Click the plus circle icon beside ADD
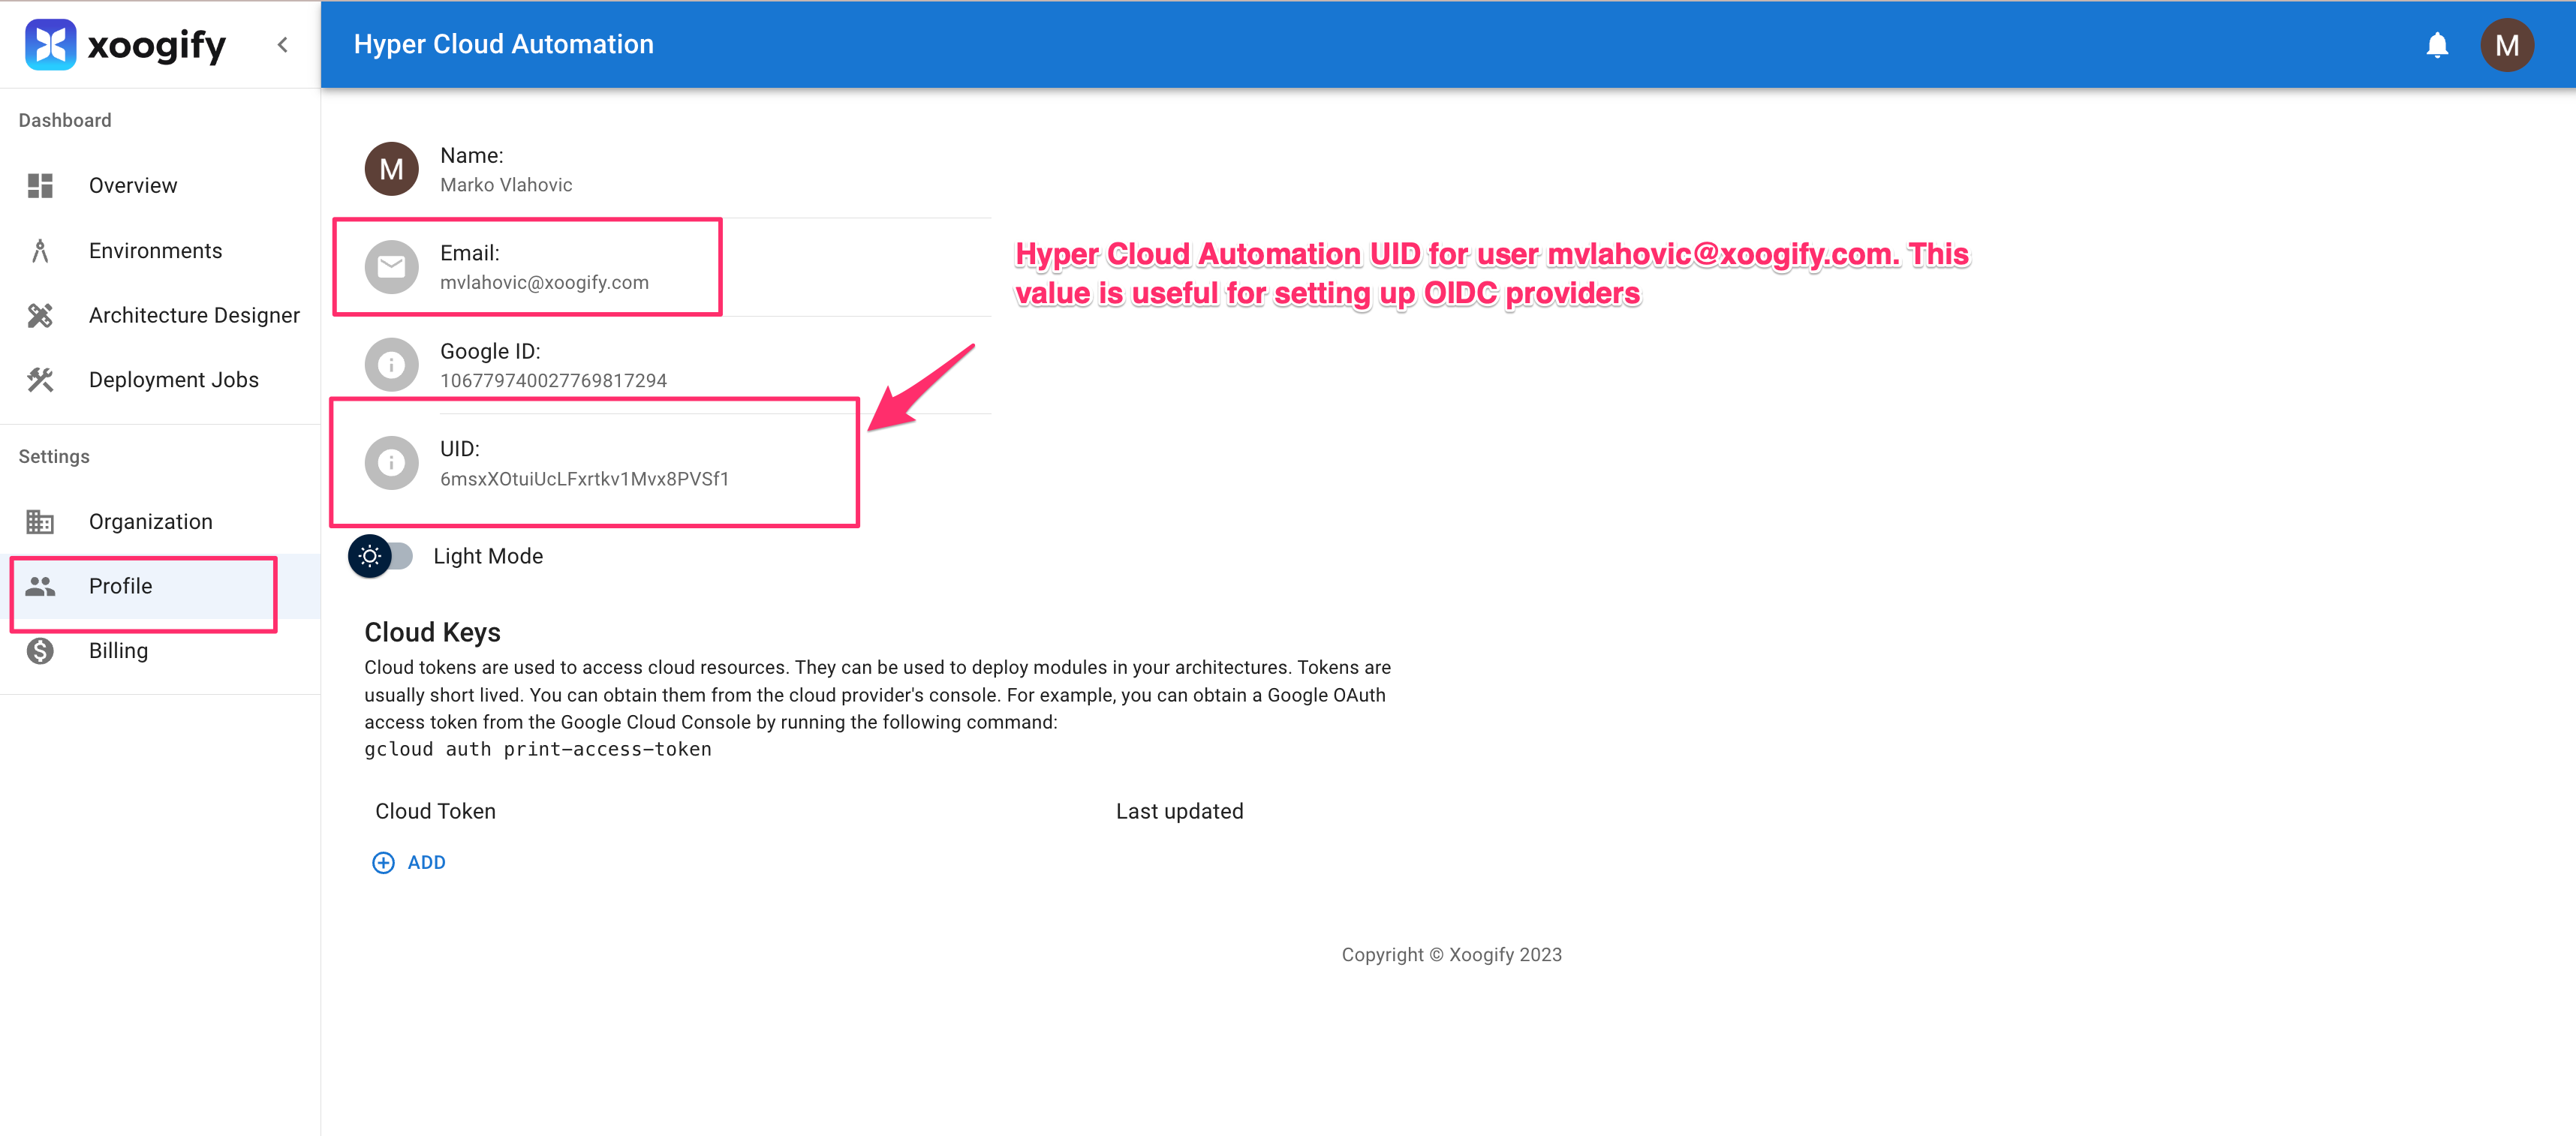Image resolution: width=2576 pixels, height=1136 pixels. pyautogui.click(x=383, y=863)
